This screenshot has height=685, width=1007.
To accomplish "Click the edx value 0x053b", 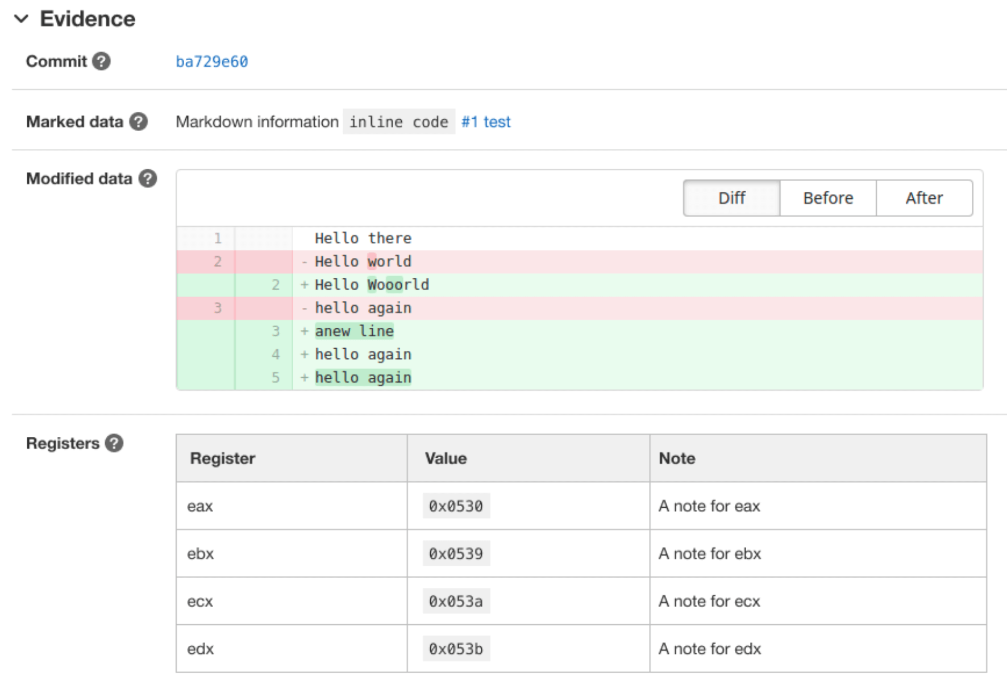I will pos(456,649).
